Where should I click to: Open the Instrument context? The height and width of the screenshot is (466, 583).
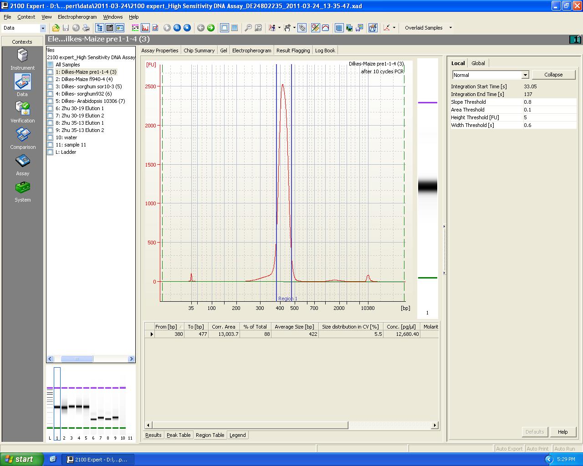click(x=22, y=60)
